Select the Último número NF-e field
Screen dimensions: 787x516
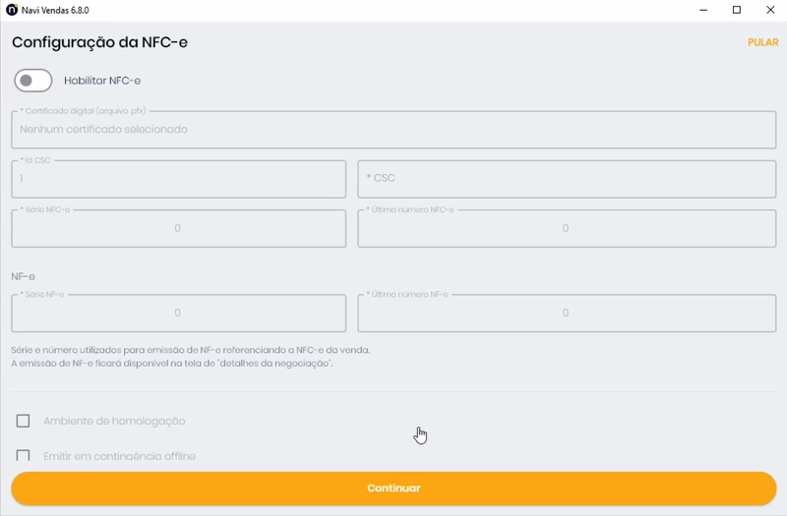pyautogui.click(x=566, y=313)
